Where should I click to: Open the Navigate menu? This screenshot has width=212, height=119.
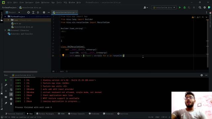29,2
